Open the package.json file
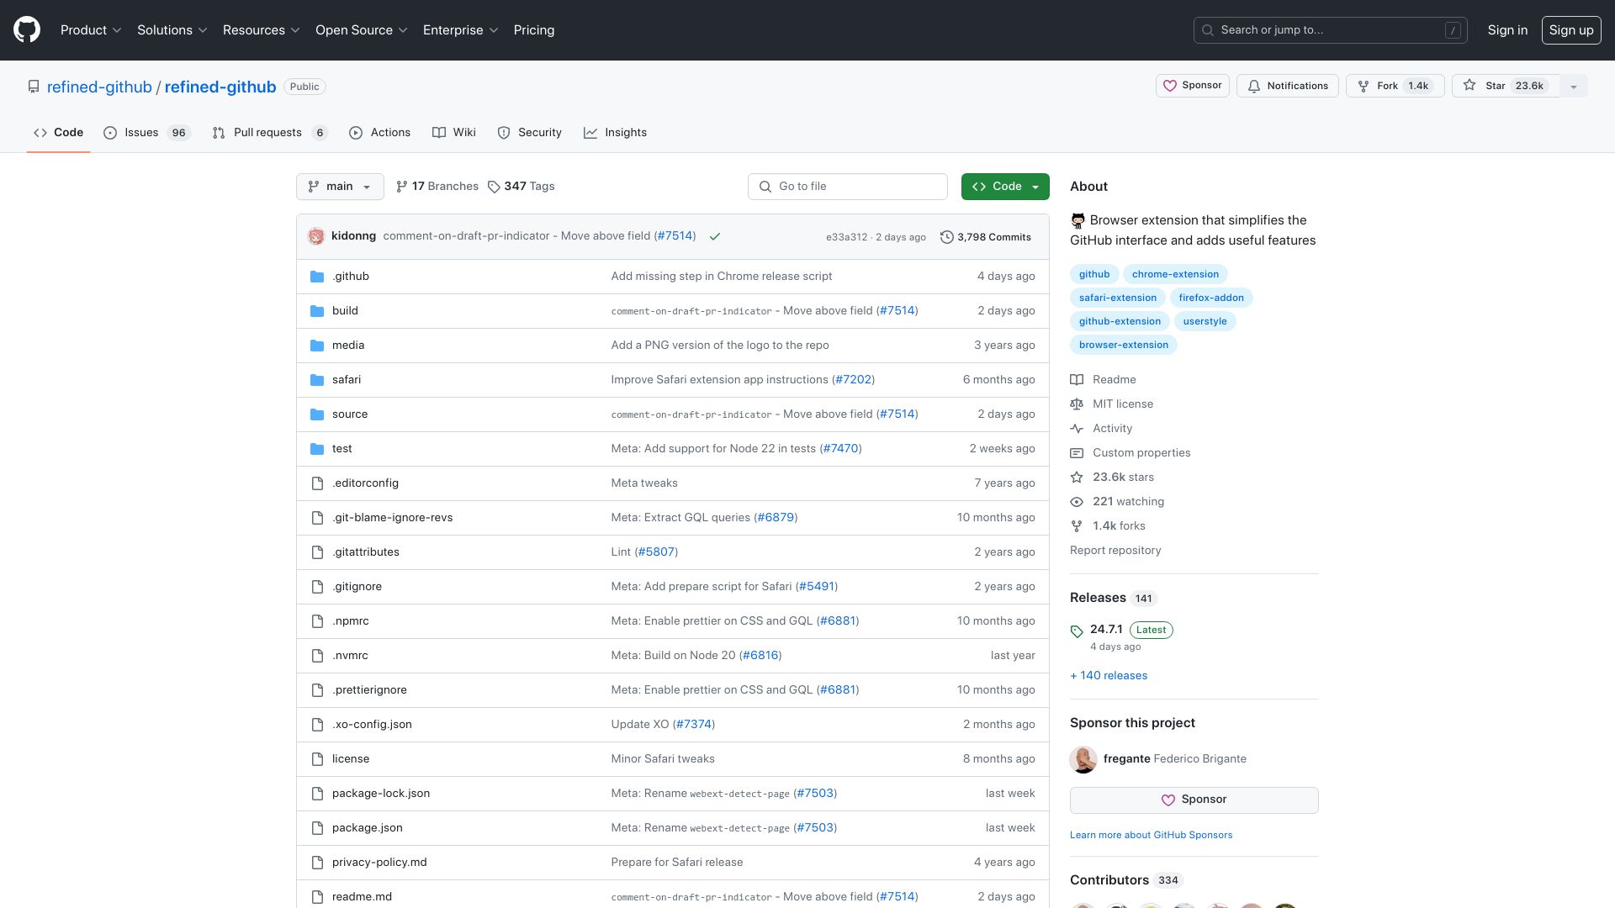 [368, 828]
